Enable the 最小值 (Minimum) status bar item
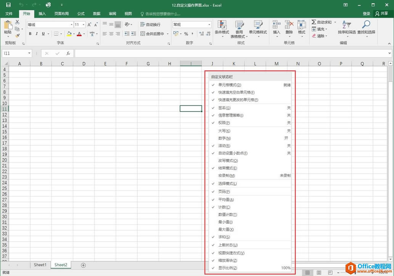Screen dimensions: 394x276 (x=225, y=222)
